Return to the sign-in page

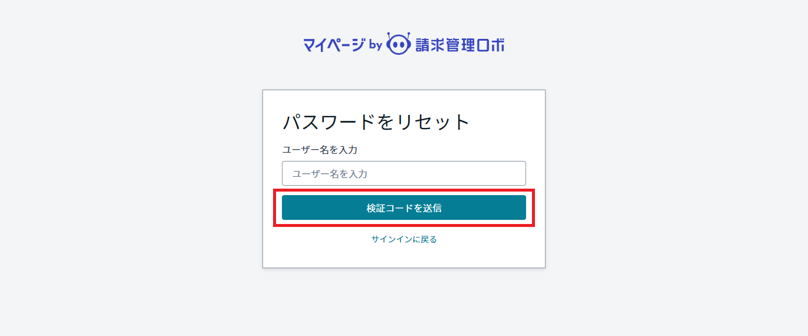(404, 239)
